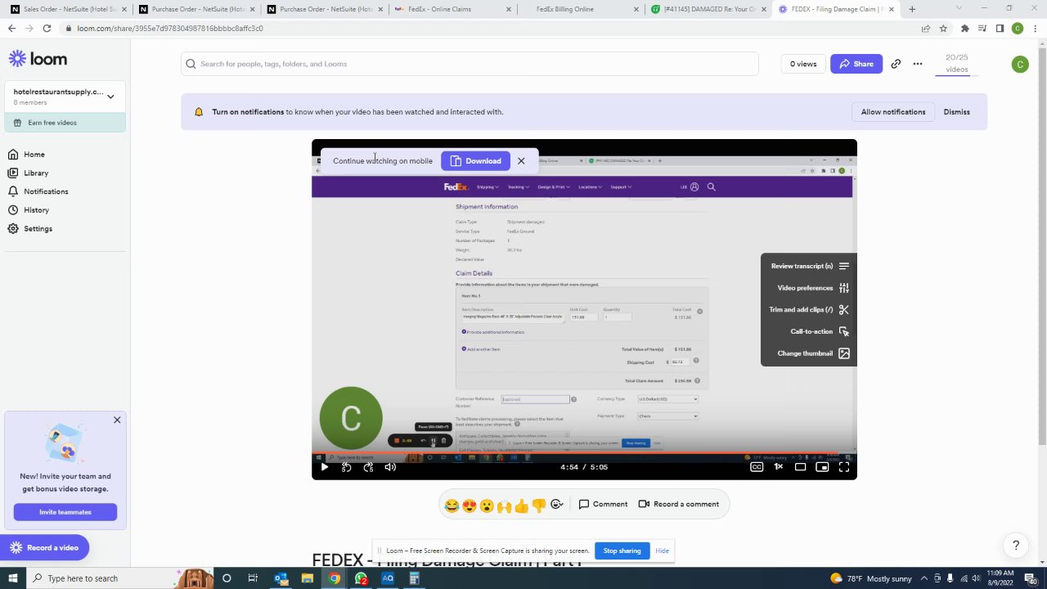Open Chrome extensions puzzle icon
This screenshot has height=589, width=1047.
click(x=964, y=28)
